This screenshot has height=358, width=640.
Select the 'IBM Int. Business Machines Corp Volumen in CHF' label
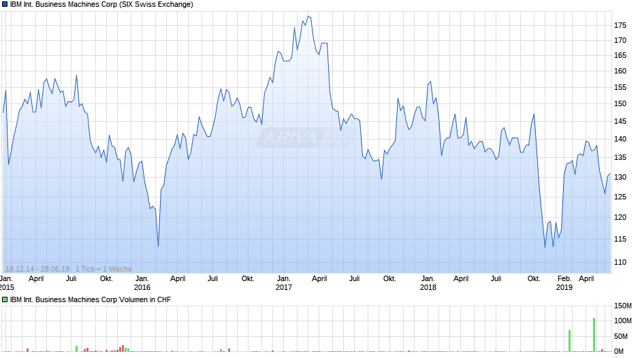tap(90, 299)
